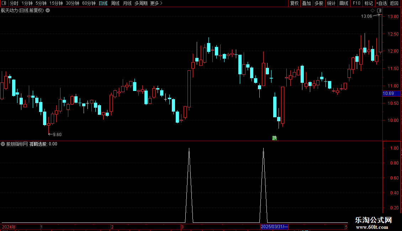Select the 日线 daily chart tab
The height and width of the screenshot is (231, 402).
103,3
